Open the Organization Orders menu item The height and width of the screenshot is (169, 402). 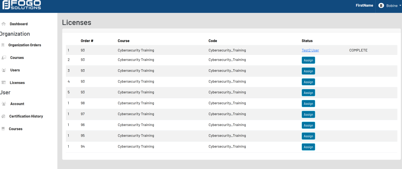pyautogui.click(x=25, y=45)
